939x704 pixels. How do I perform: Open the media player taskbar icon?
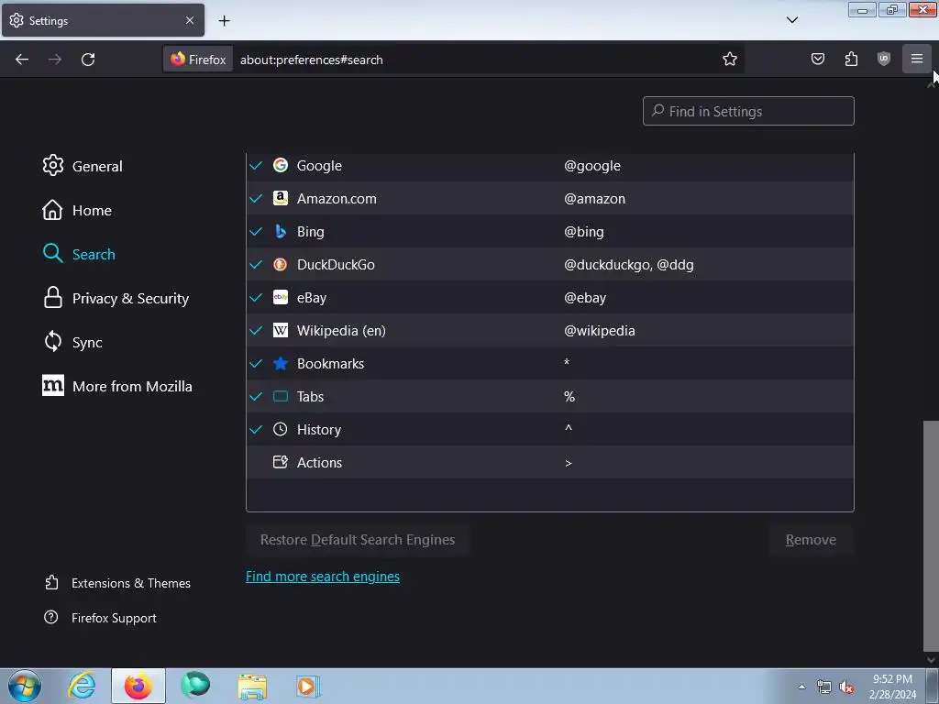(308, 686)
